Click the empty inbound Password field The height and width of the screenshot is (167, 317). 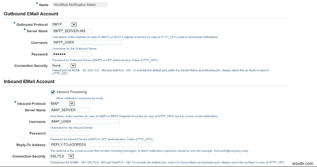tap(69, 133)
